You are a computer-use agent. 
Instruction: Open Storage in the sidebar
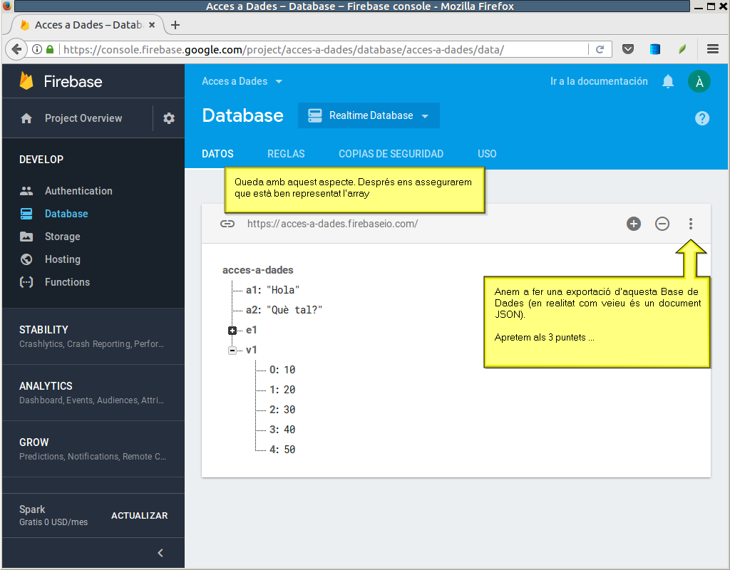coord(63,237)
